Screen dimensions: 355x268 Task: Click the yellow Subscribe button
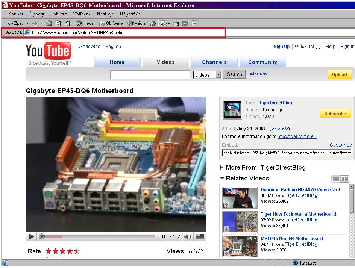point(335,114)
